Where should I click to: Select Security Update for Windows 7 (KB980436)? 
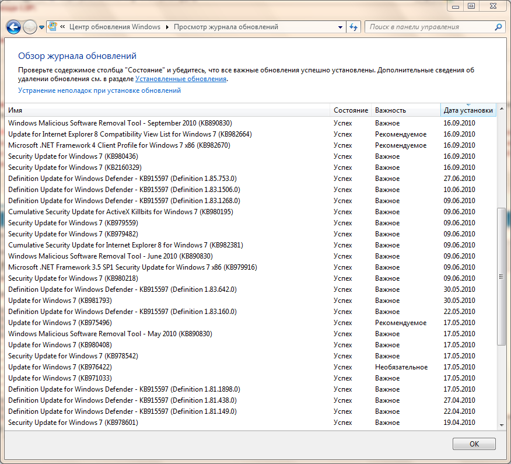tap(250, 156)
